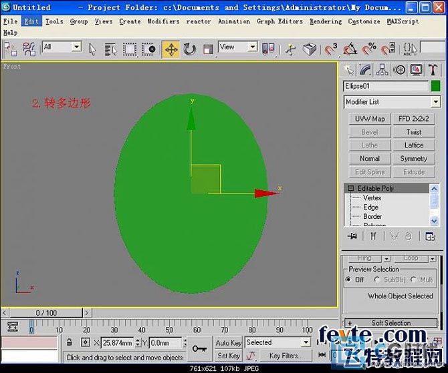Open the reactor menu
The width and height of the screenshot is (448, 373).
tap(199, 21)
